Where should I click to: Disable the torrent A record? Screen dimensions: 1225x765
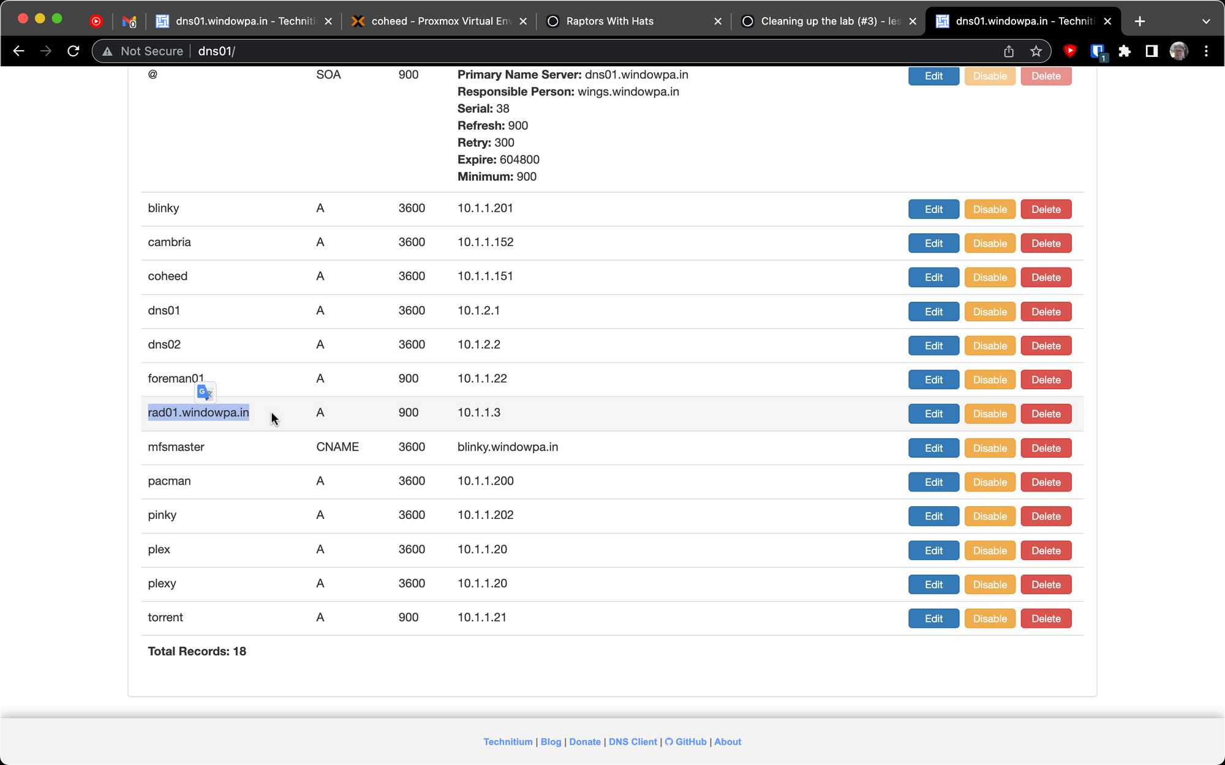pyautogui.click(x=989, y=619)
